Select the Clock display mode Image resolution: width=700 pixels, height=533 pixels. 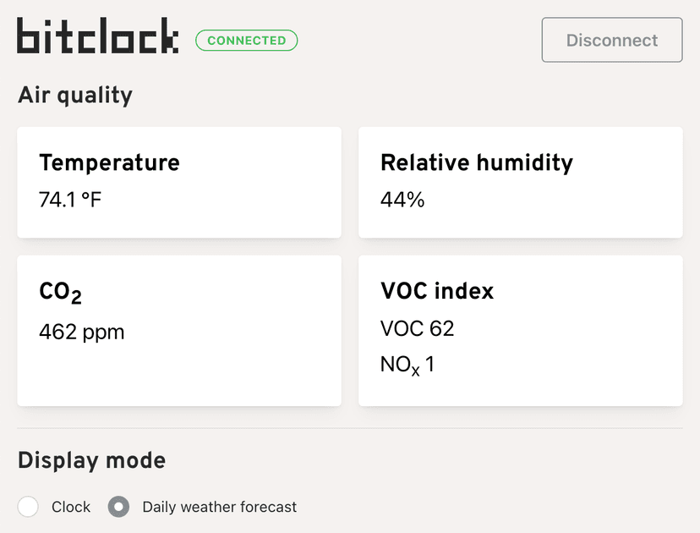point(28,507)
